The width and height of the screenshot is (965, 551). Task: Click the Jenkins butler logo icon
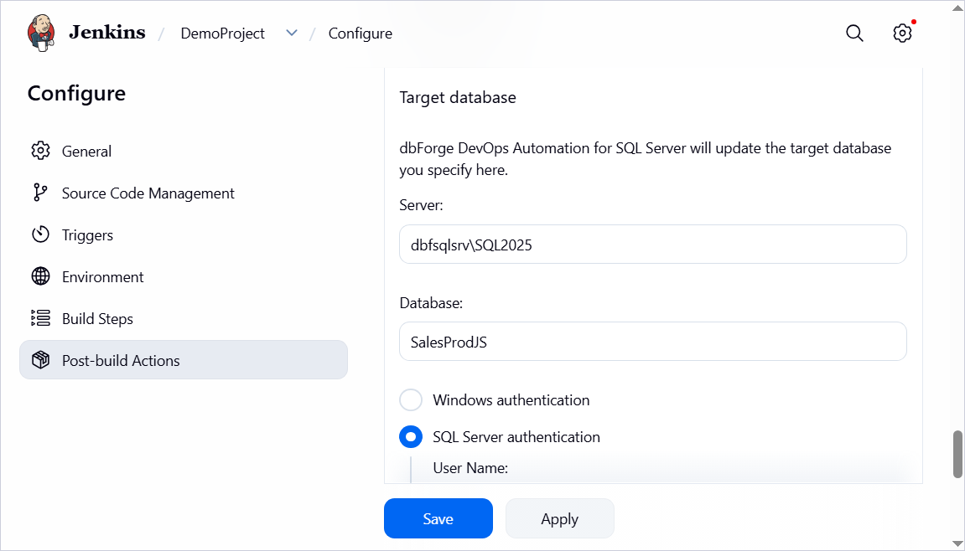pyautogui.click(x=41, y=33)
